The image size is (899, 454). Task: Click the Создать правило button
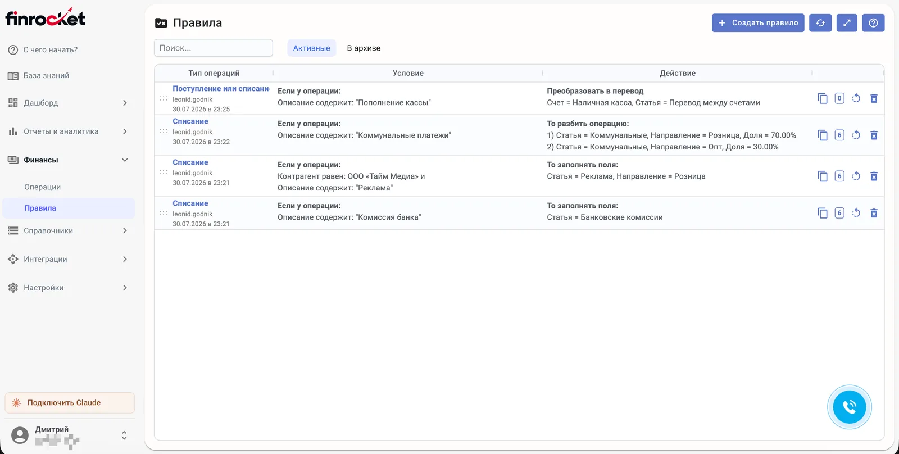[x=758, y=23]
